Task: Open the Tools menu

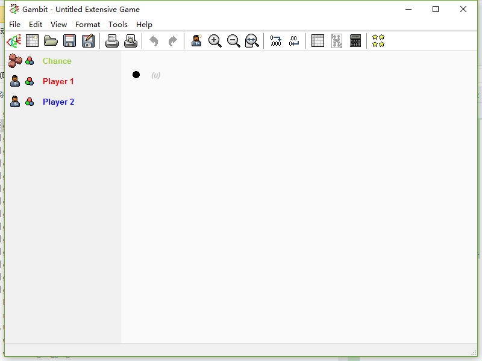Action: point(118,25)
